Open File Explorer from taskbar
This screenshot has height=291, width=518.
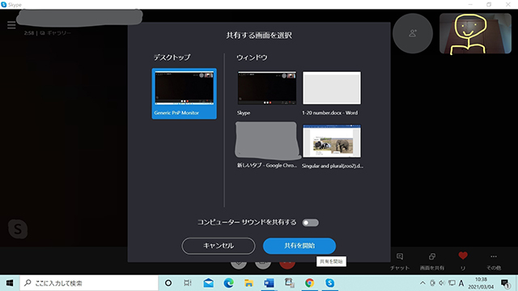[248, 283]
